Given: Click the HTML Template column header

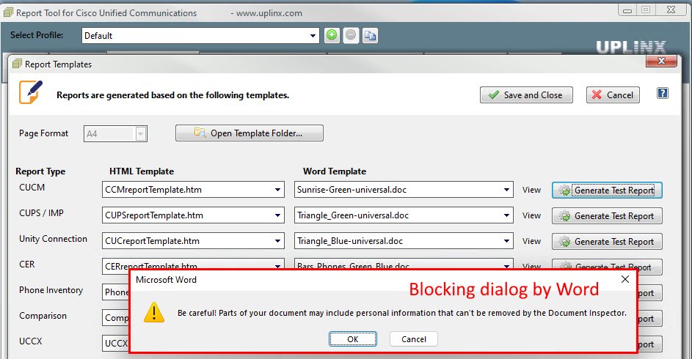Looking at the screenshot, I should coord(142,171).
